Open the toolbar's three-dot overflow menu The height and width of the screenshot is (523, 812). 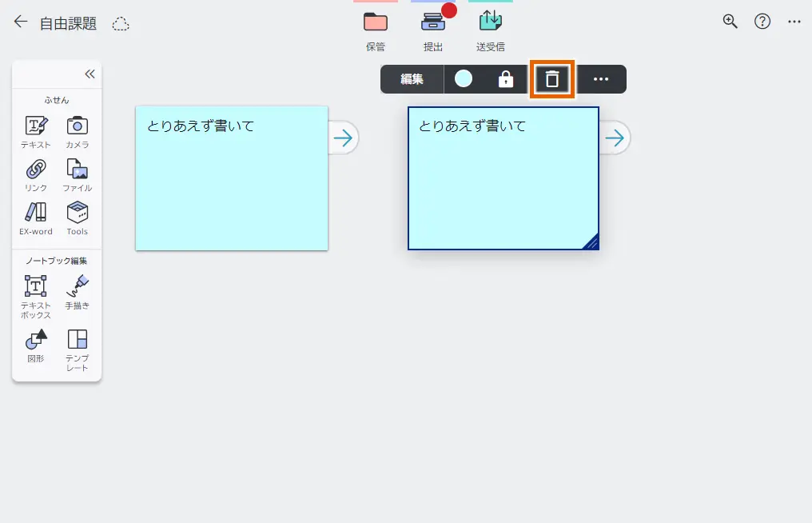(601, 79)
